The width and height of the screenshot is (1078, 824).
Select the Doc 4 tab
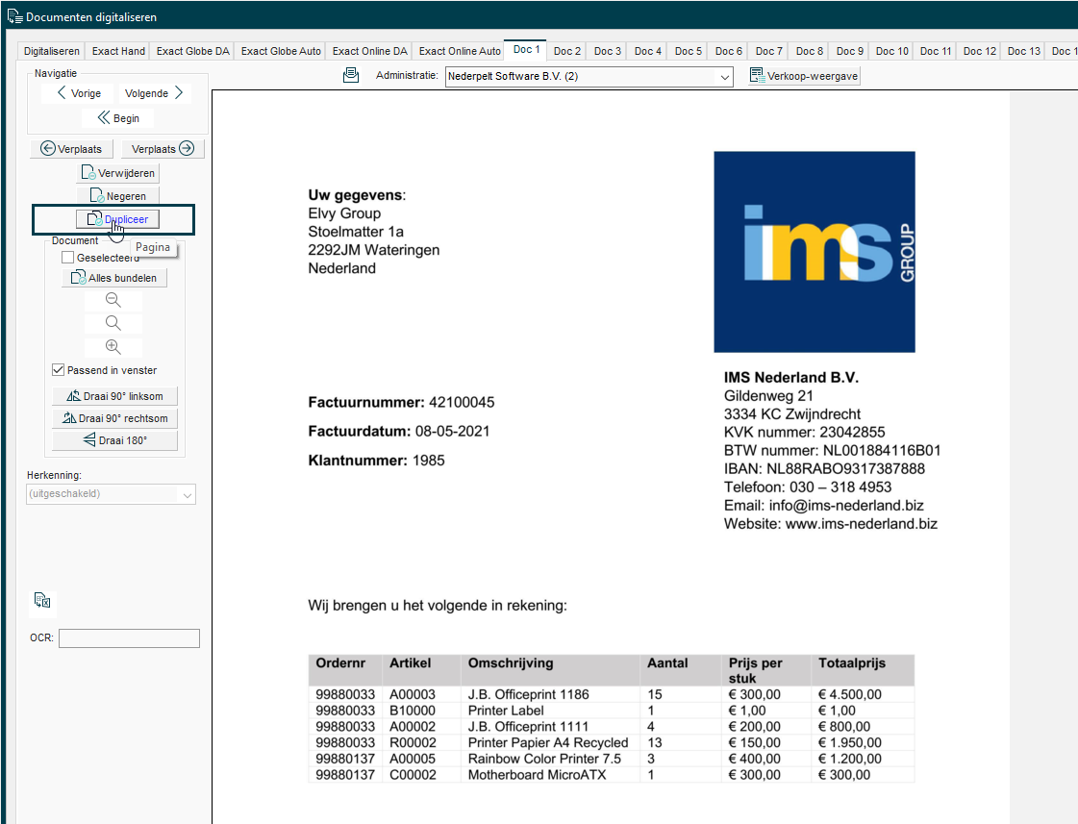647,51
